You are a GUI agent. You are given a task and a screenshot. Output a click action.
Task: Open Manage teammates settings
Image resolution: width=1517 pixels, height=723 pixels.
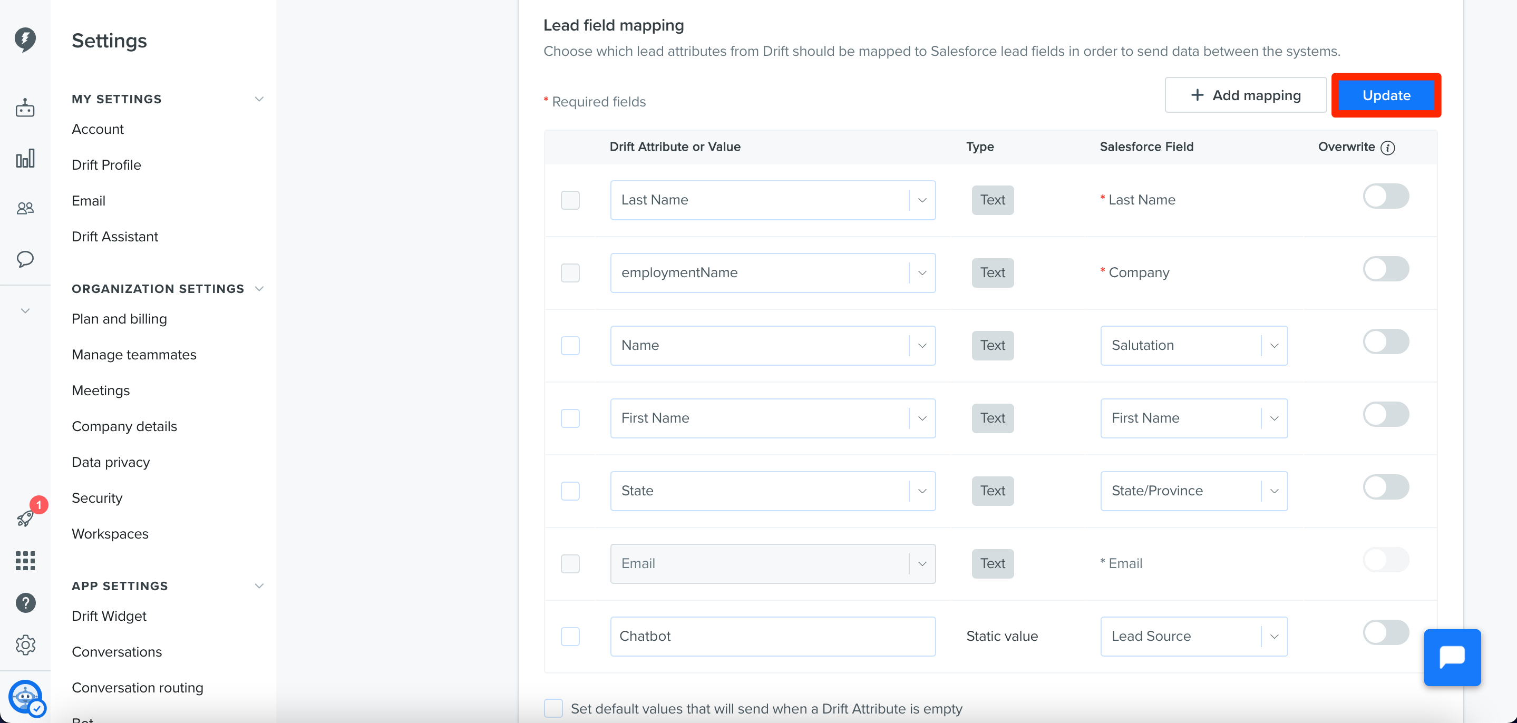[134, 355]
